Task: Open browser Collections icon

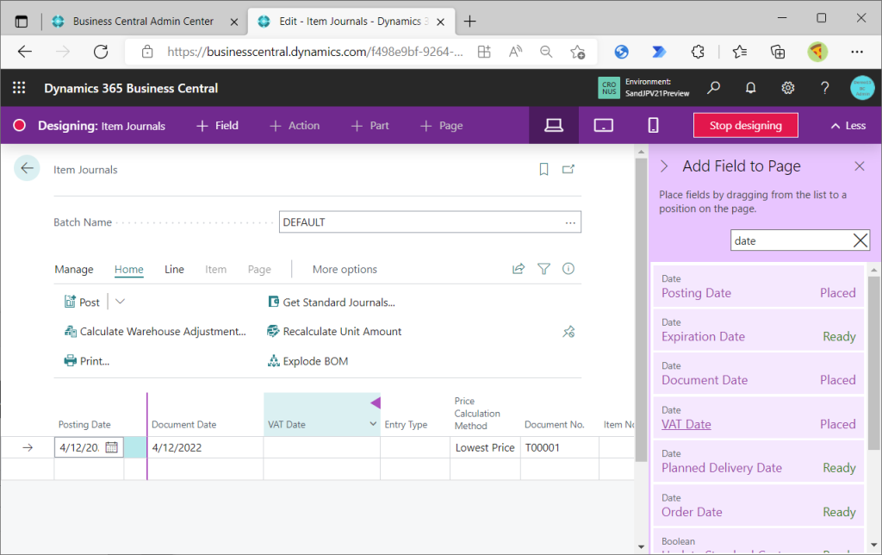Action: click(x=778, y=52)
